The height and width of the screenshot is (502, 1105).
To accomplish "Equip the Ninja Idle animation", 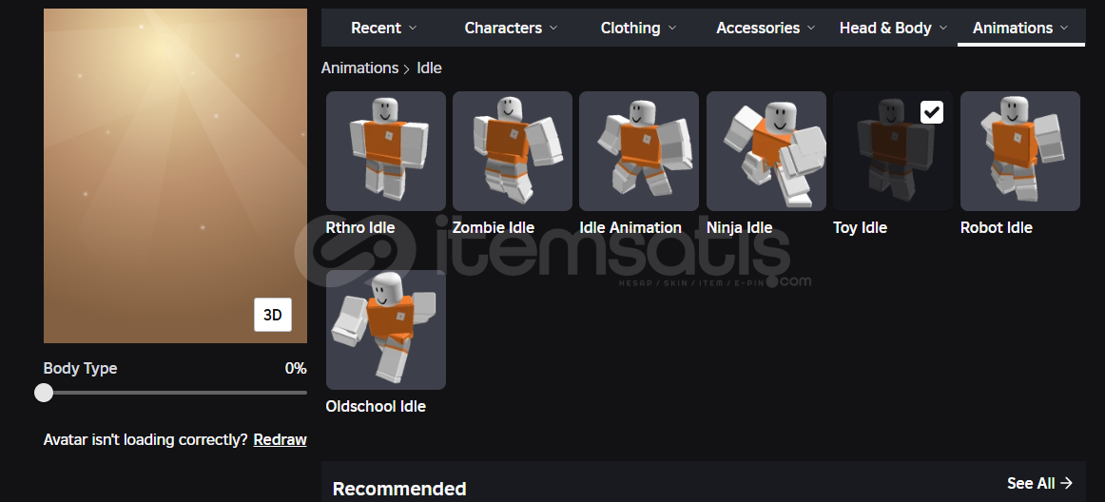I will tap(766, 151).
